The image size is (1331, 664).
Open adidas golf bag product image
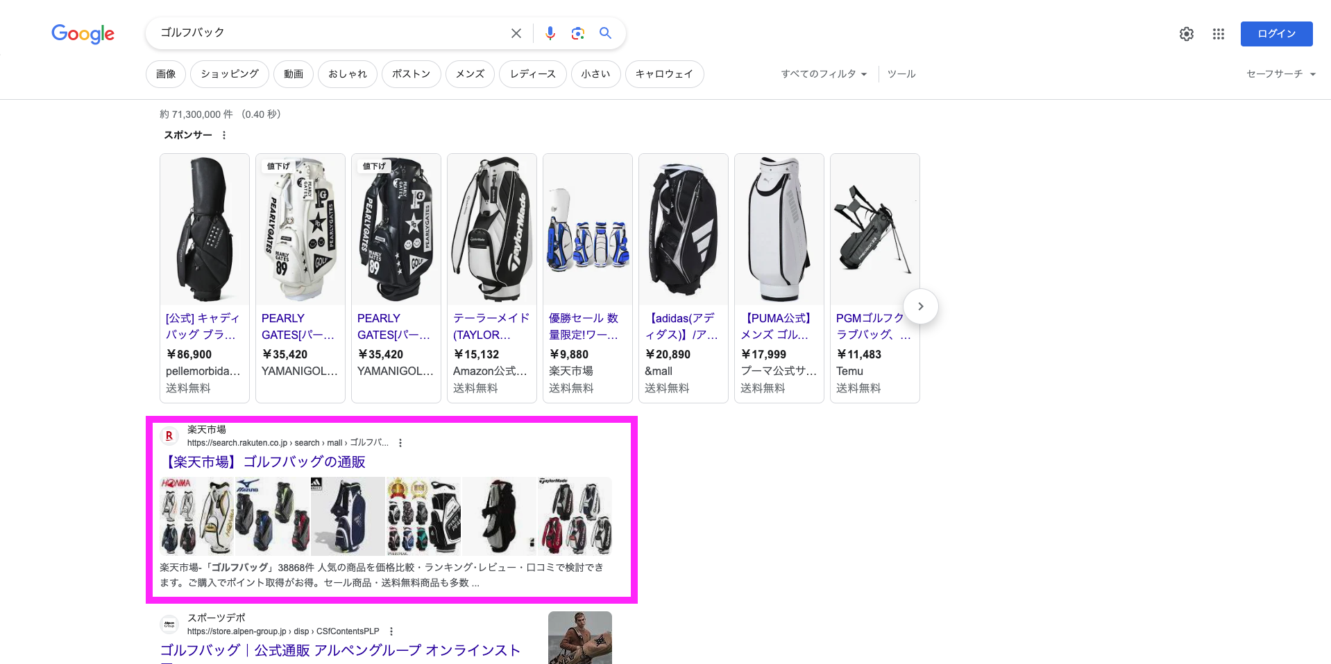coord(684,229)
